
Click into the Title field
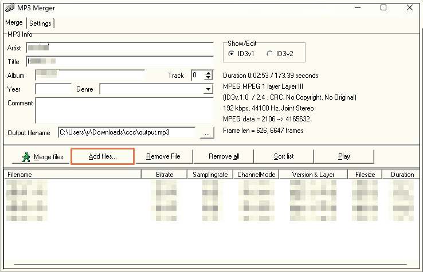pyautogui.click(x=120, y=61)
